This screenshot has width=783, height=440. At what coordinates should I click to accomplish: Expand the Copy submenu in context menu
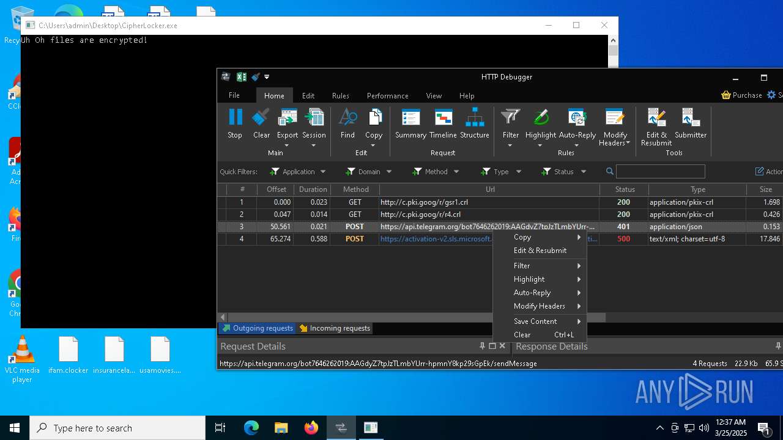pos(540,237)
